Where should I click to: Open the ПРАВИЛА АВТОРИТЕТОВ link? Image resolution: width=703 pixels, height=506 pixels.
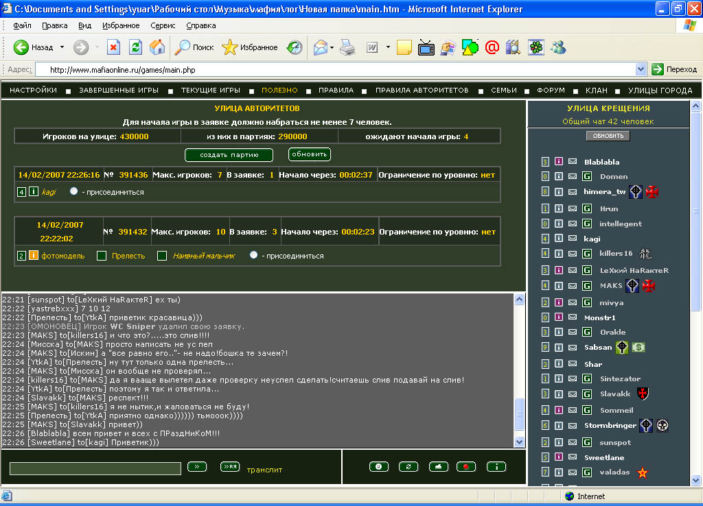tap(422, 90)
